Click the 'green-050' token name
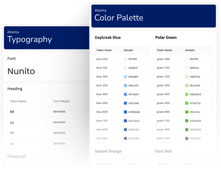 click(x=163, y=59)
